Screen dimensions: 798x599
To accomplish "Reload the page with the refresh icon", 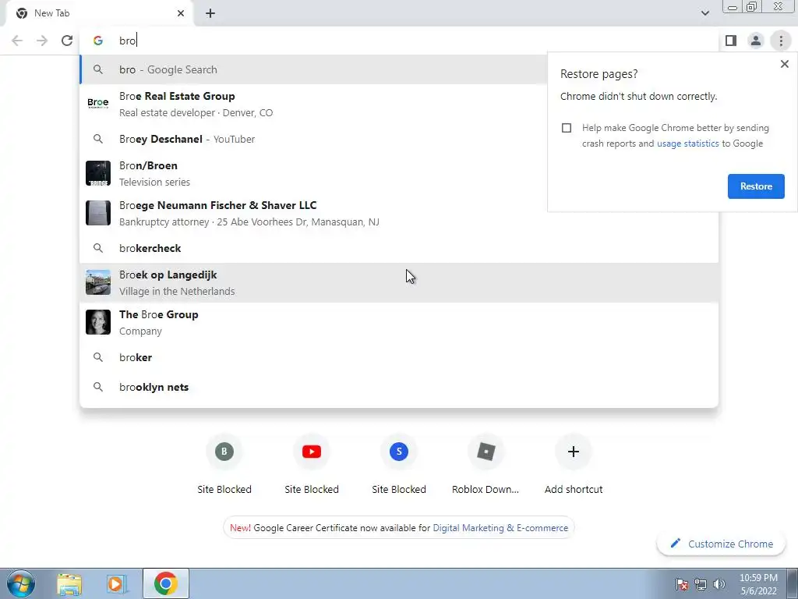I will [67, 41].
